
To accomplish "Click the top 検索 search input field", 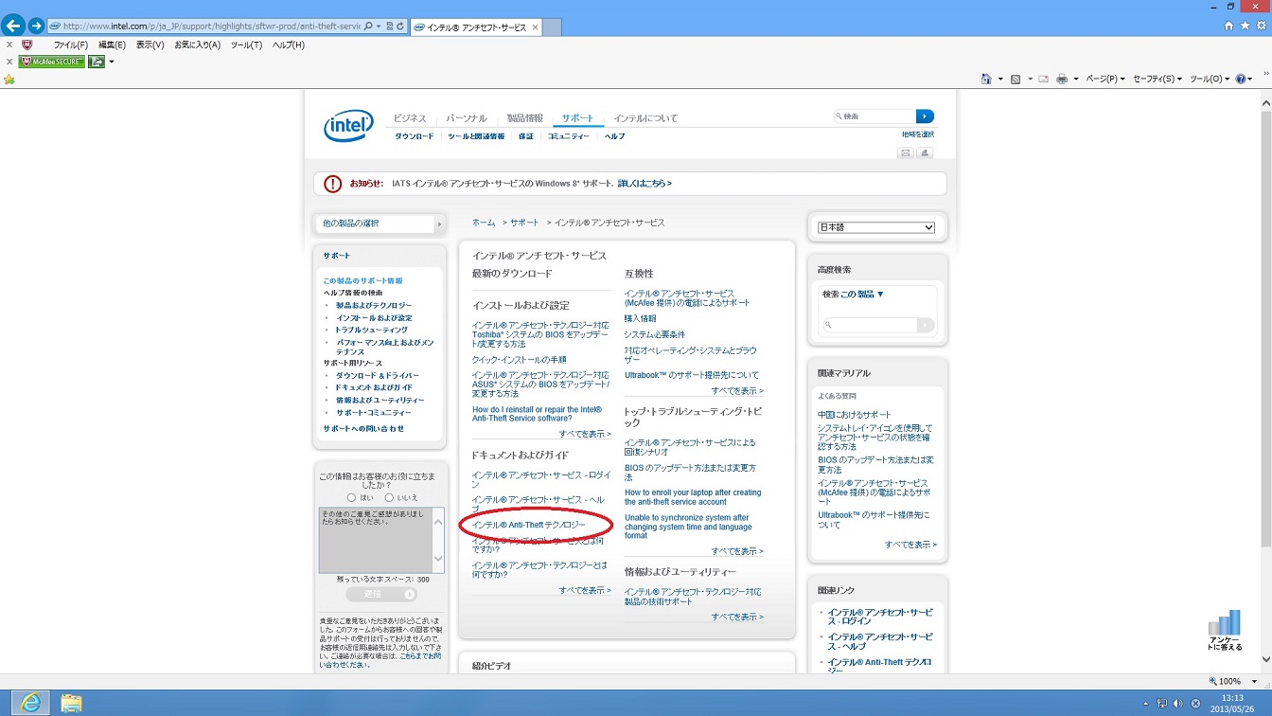I will [x=874, y=116].
